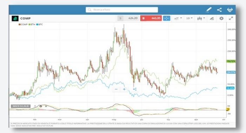Click the BTC legend entry
Image resolution: width=246 pixels, height=133 pixels.
39,24
